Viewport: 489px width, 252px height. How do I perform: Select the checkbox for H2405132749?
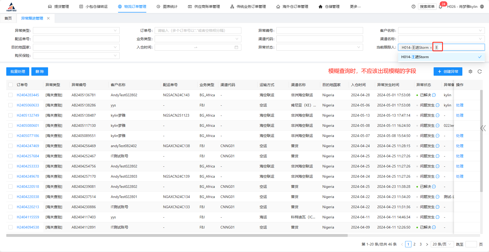10,115
